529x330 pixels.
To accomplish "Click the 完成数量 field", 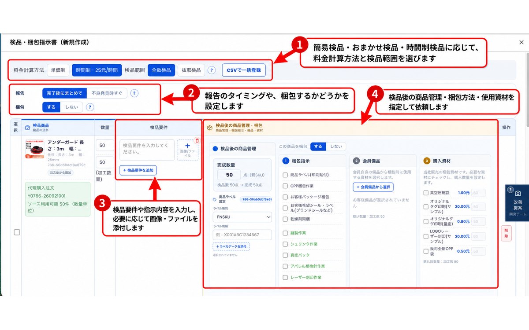I will [229, 175].
